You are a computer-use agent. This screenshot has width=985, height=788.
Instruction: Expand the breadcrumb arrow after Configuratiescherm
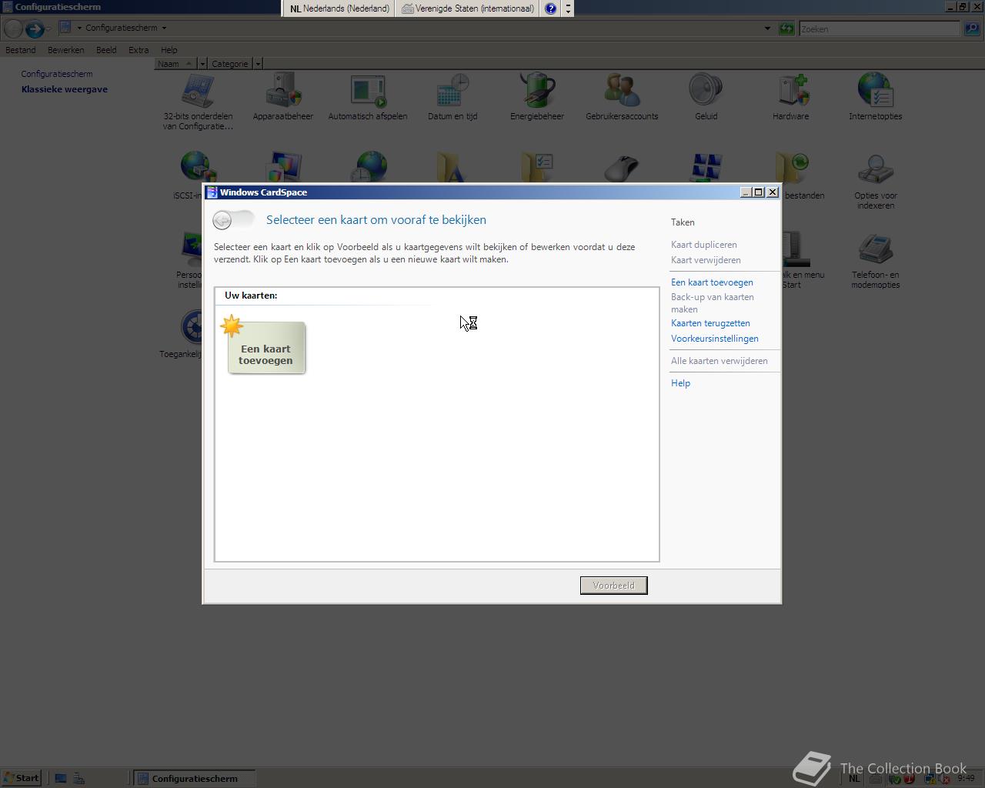tap(164, 28)
